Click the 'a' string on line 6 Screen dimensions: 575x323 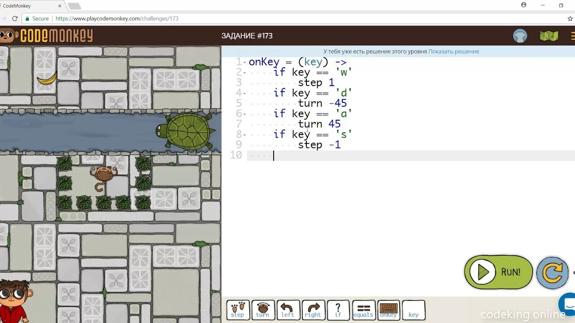point(344,113)
